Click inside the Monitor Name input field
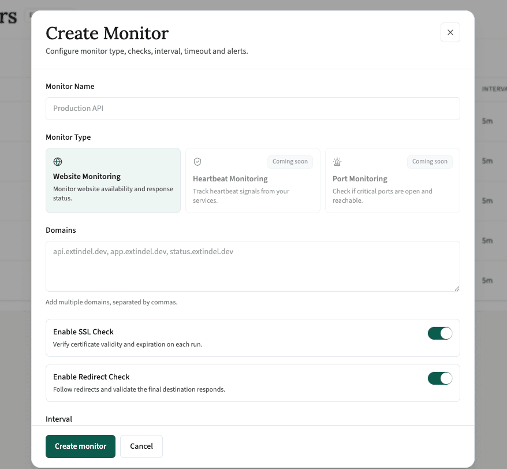Image resolution: width=507 pixels, height=469 pixels. point(252,109)
